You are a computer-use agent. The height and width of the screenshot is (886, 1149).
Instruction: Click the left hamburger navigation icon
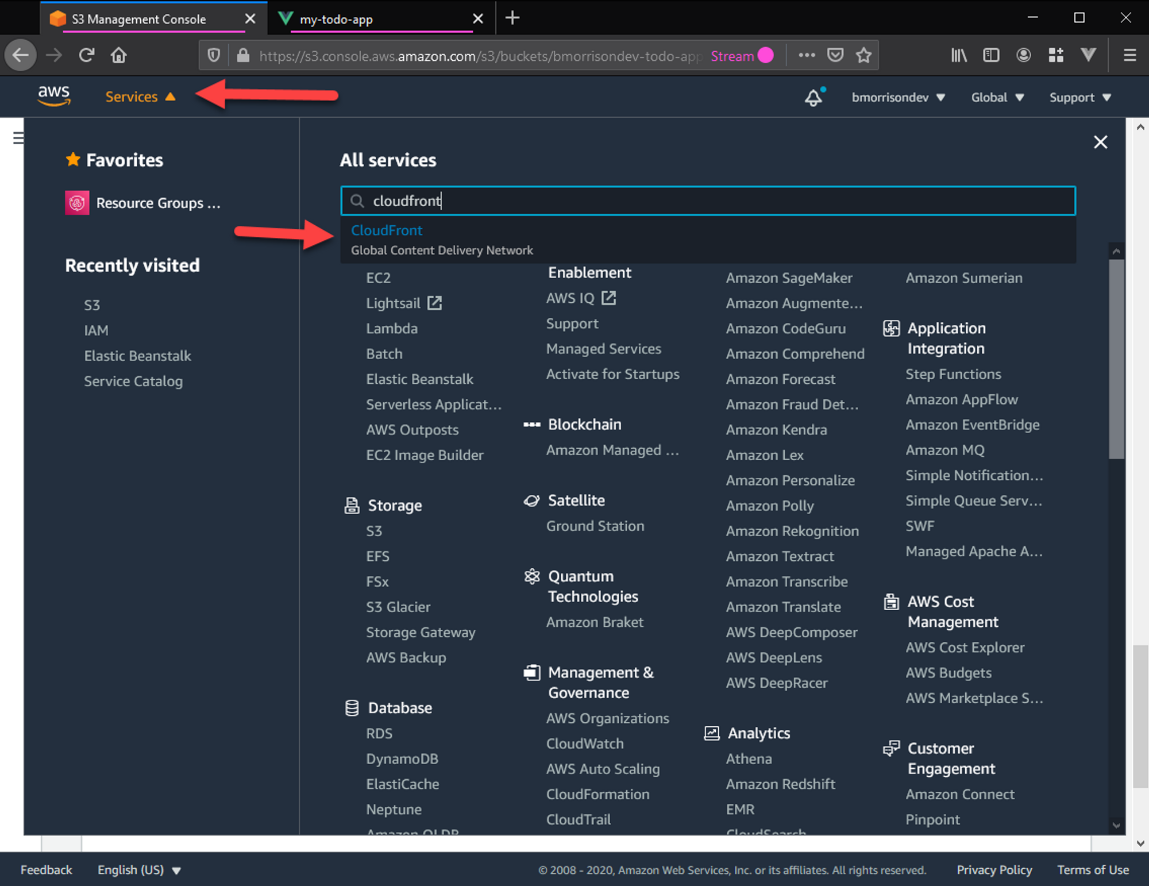point(18,138)
